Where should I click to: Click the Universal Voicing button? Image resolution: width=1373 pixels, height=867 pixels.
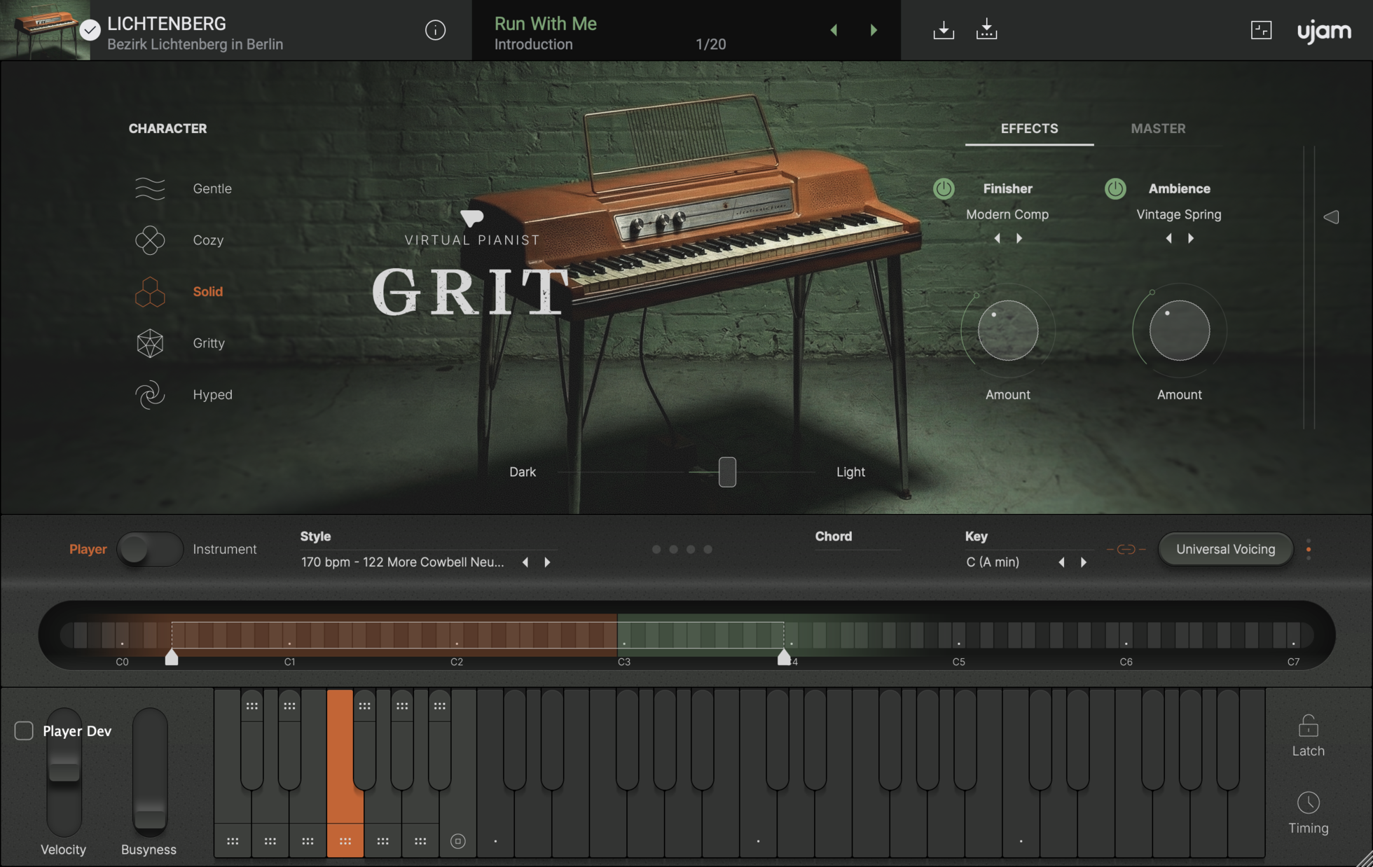1225,549
